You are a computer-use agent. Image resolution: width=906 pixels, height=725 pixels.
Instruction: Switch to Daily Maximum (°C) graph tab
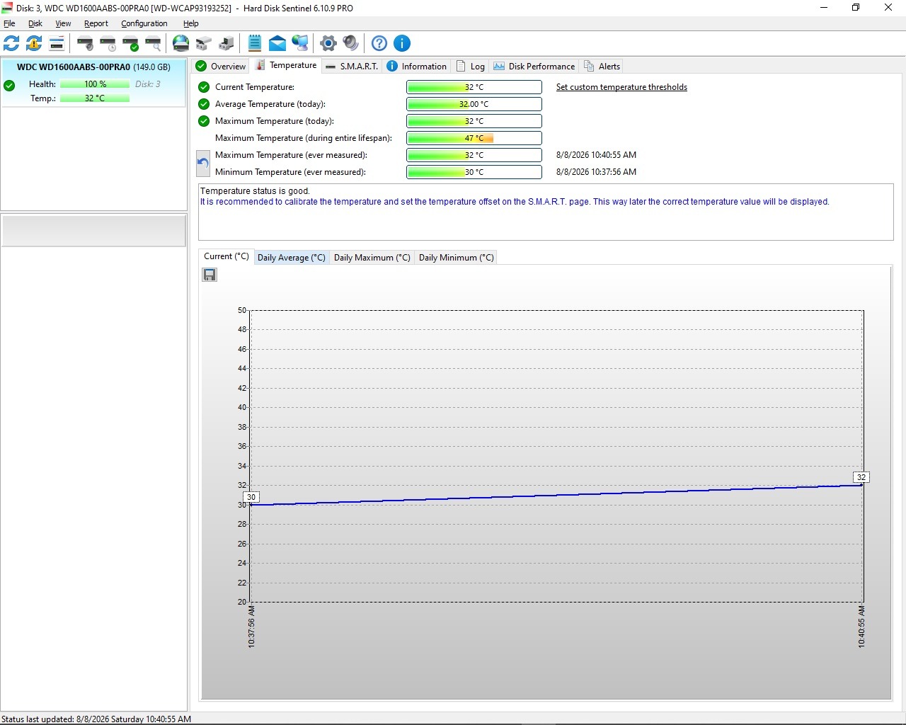point(372,258)
